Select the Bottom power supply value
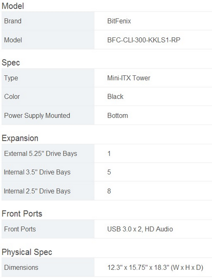 (x=118, y=116)
